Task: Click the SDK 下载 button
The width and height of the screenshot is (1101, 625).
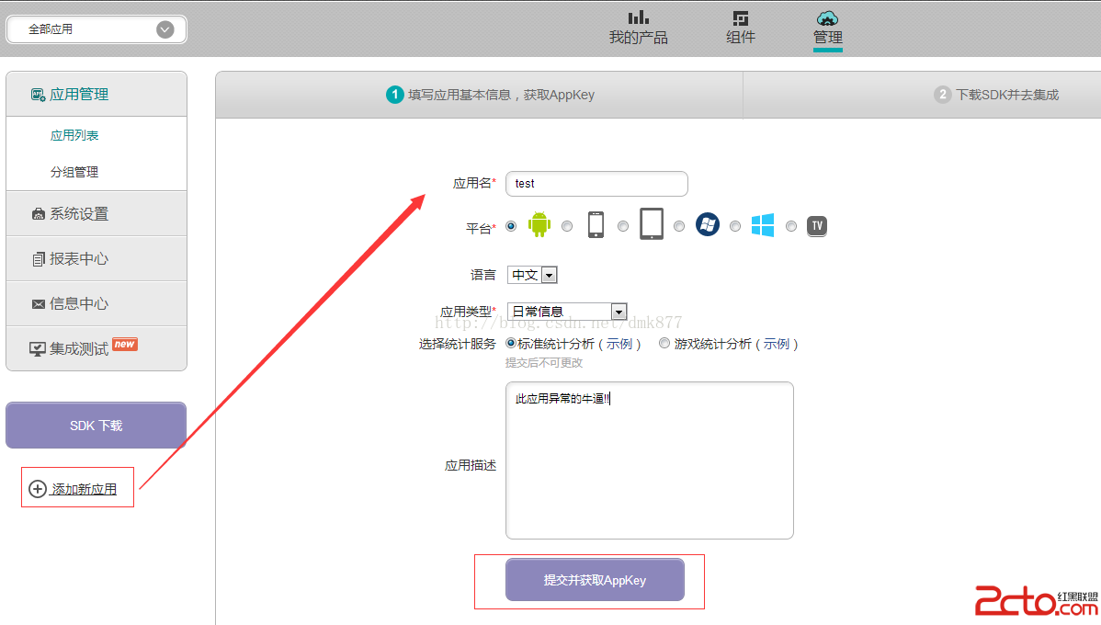Action: [96, 425]
